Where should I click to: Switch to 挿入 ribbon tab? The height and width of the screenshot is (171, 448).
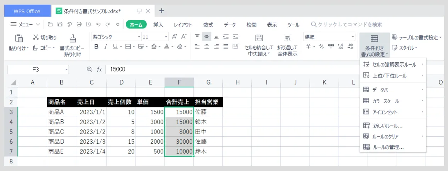(158, 25)
